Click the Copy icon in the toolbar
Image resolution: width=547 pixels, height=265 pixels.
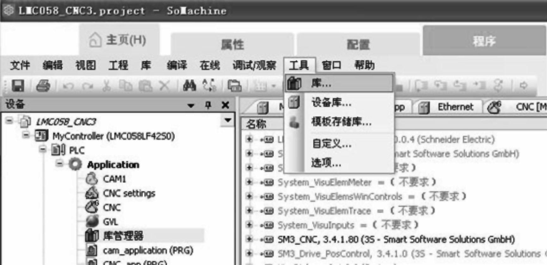pos(126,86)
